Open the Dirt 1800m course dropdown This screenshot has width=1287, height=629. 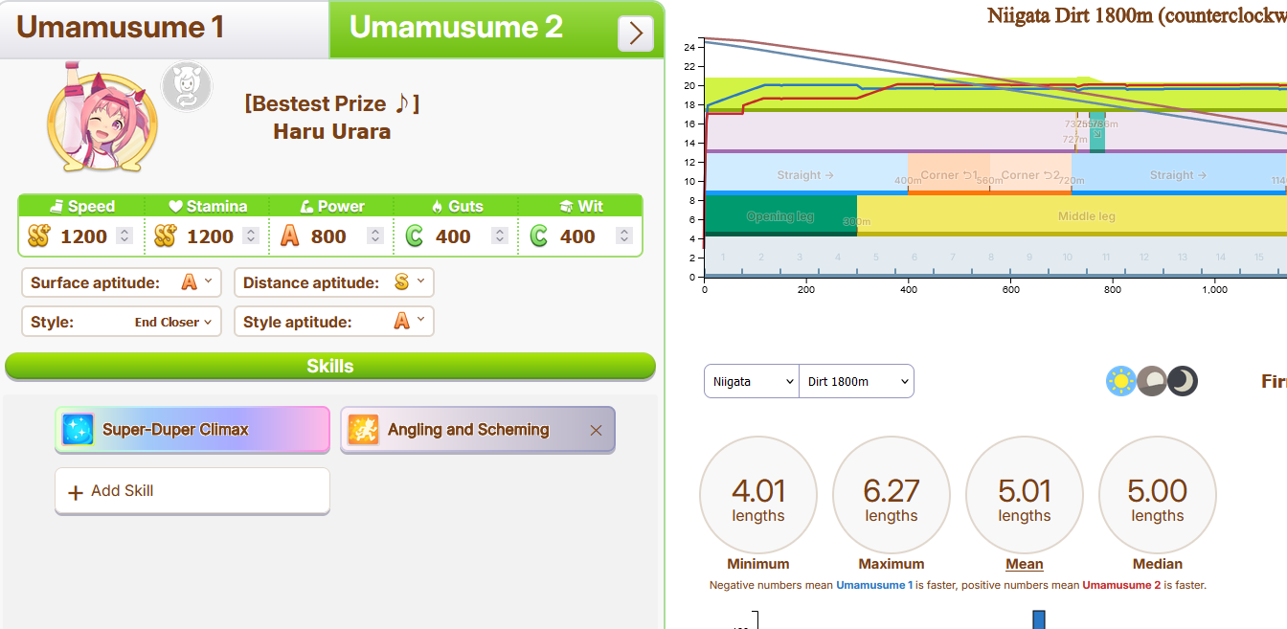pos(856,381)
